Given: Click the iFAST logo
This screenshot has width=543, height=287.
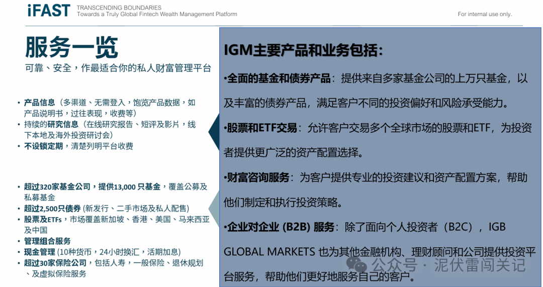Looking at the screenshot, I should tap(49, 11).
